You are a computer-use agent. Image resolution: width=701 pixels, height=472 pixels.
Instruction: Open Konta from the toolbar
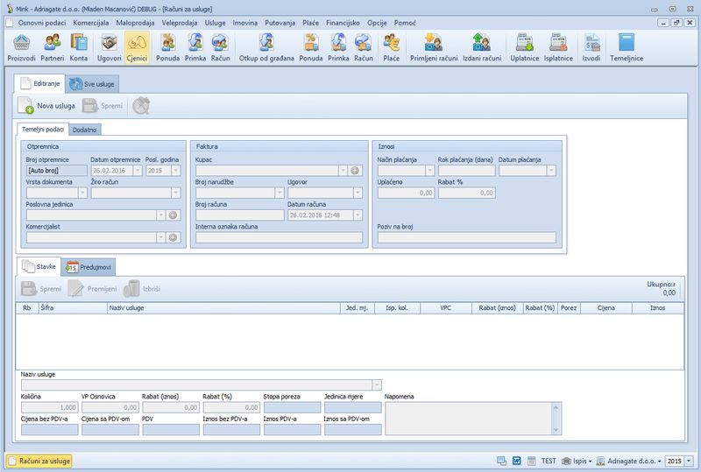point(79,46)
